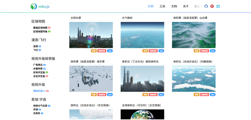
Task: Click the mbs.js globe logo
Action: pos(34,6)
